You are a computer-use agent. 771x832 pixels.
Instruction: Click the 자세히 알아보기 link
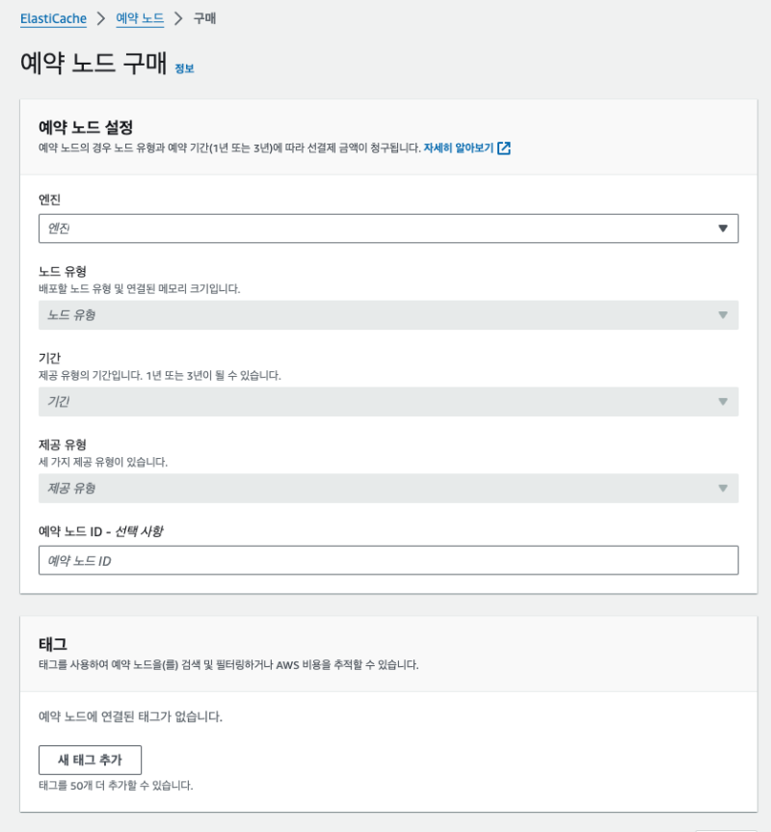458,148
